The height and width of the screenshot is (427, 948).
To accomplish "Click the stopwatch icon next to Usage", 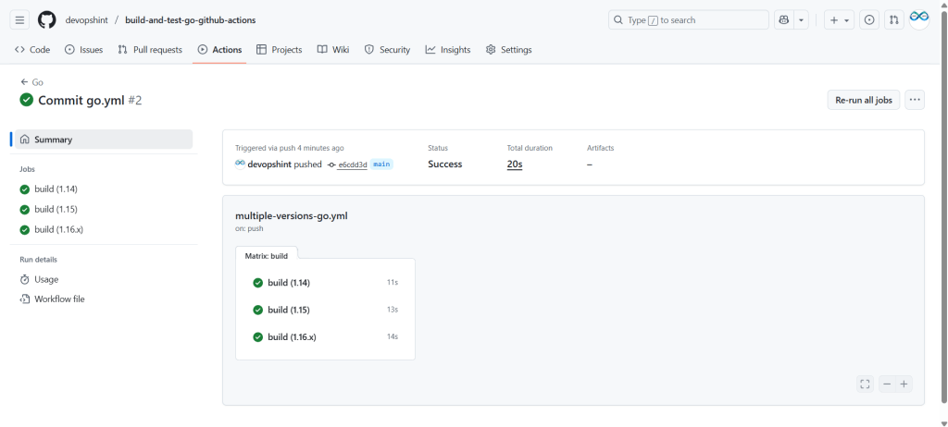I will click(x=25, y=280).
